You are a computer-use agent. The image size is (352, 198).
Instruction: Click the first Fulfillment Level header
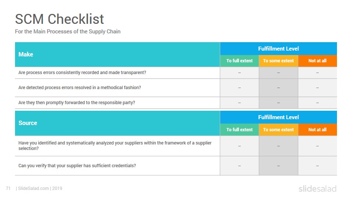click(x=278, y=49)
